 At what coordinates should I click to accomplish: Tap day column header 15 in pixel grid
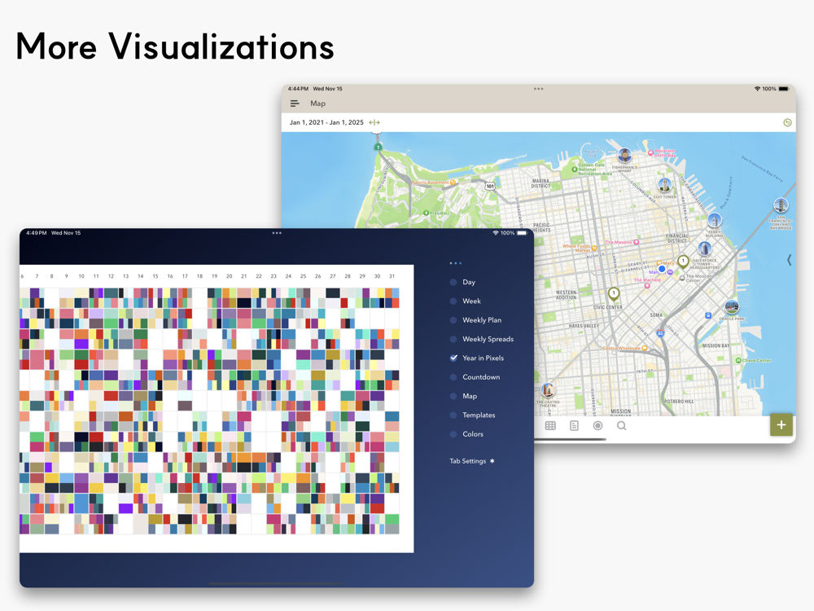tap(155, 276)
